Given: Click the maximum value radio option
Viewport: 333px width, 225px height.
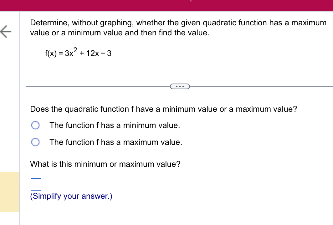Looking at the screenshot, I should 35,142.
